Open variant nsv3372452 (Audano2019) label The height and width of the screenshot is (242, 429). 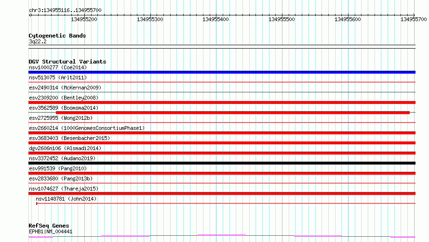coord(62,158)
